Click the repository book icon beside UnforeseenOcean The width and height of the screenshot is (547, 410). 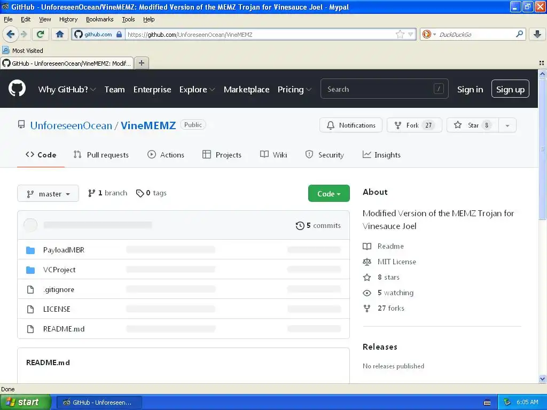(x=21, y=125)
